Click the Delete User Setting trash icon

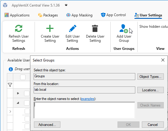click(95, 28)
